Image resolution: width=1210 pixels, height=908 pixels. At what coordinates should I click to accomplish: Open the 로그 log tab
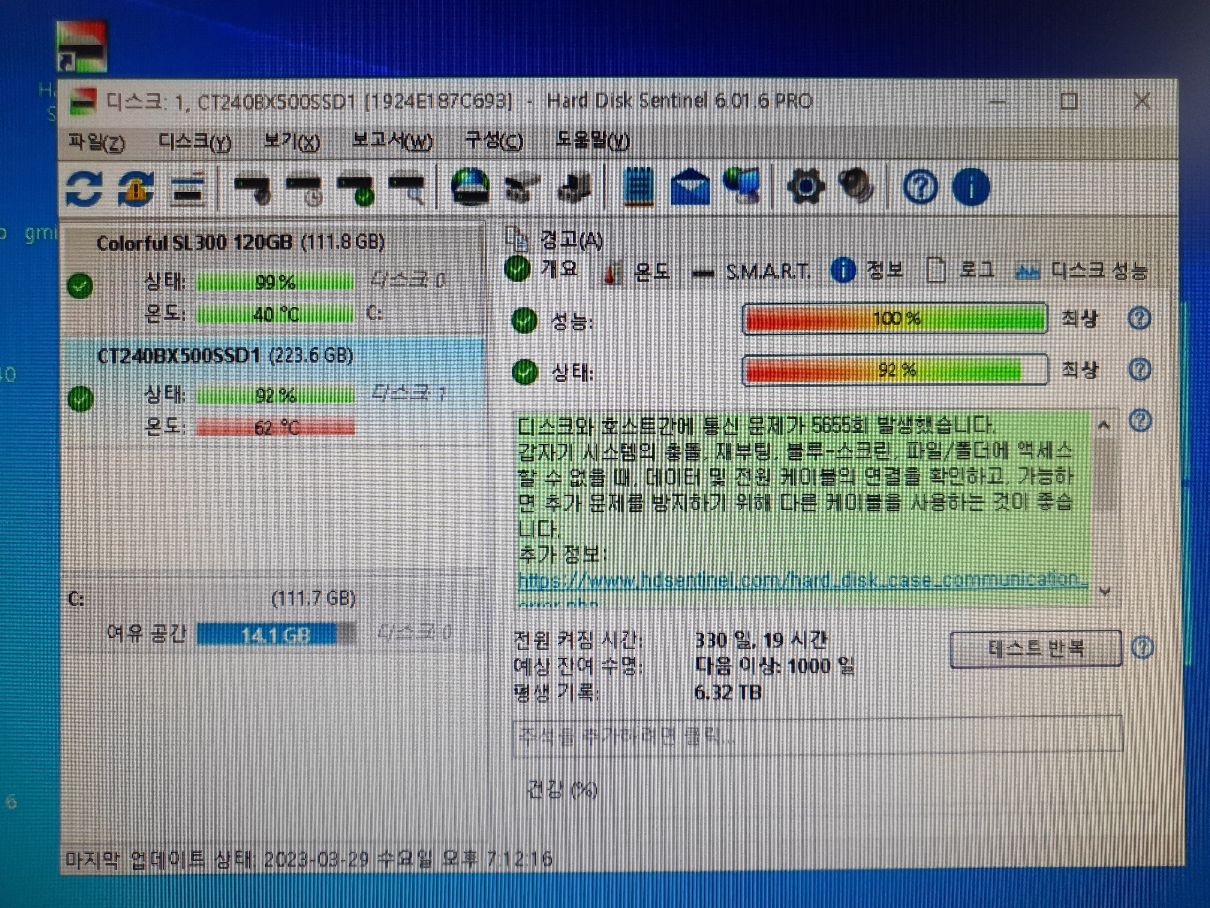click(x=961, y=270)
